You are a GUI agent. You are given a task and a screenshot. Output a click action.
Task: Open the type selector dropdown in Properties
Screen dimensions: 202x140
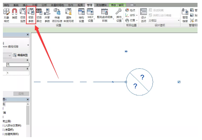point(28,45)
